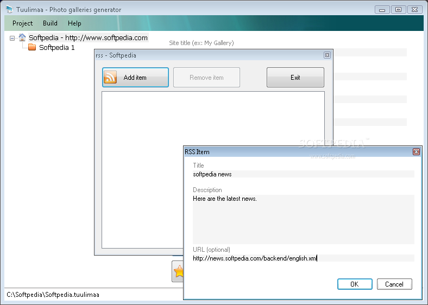Click the Title label in RSS Item dialog

click(x=198, y=166)
